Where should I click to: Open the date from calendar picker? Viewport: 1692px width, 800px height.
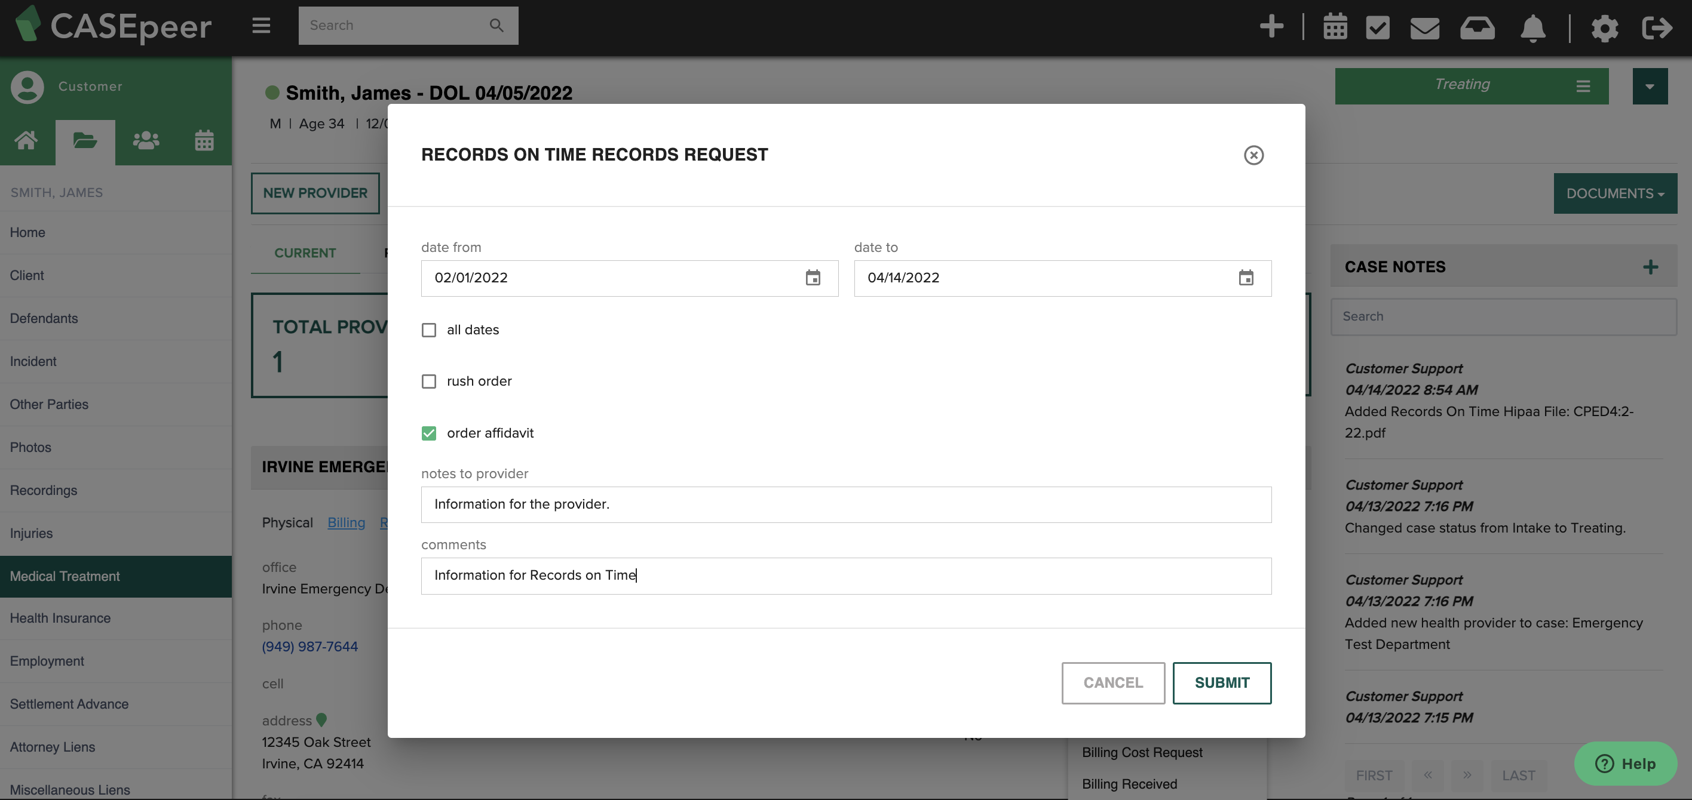click(x=813, y=278)
